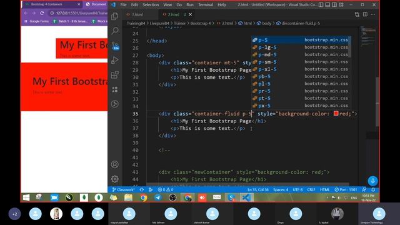Open the Accounts icon in activity bar
This screenshot has width=400, height=225.
click(115, 164)
